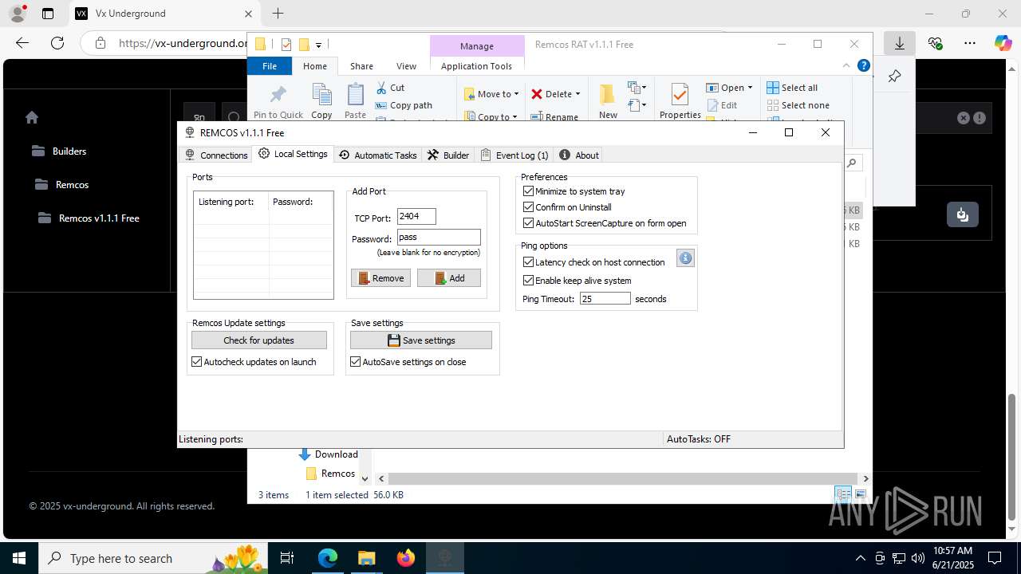Screen dimensions: 1021x574
Task: Switch to large icons view in Explorer
Action: pyautogui.click(x=861, y=494)
